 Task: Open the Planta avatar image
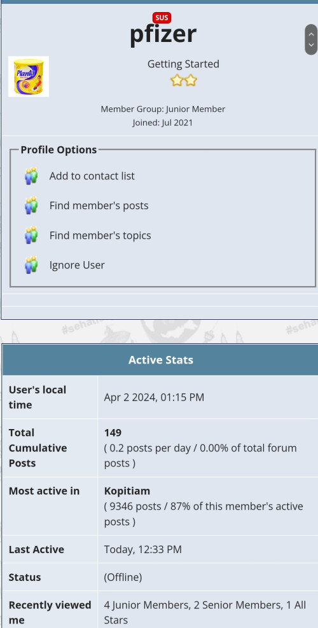[x=29, y=76]
